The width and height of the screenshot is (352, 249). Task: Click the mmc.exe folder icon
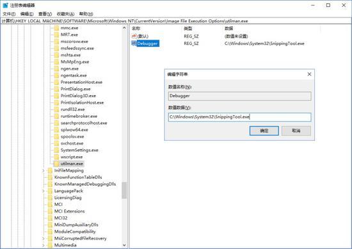56,28
